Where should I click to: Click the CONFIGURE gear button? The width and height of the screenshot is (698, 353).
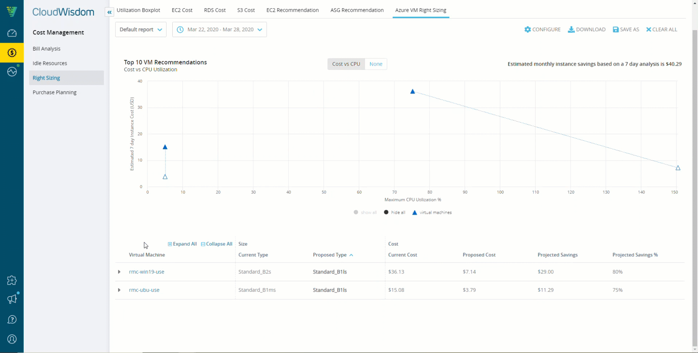pos(542,30)
